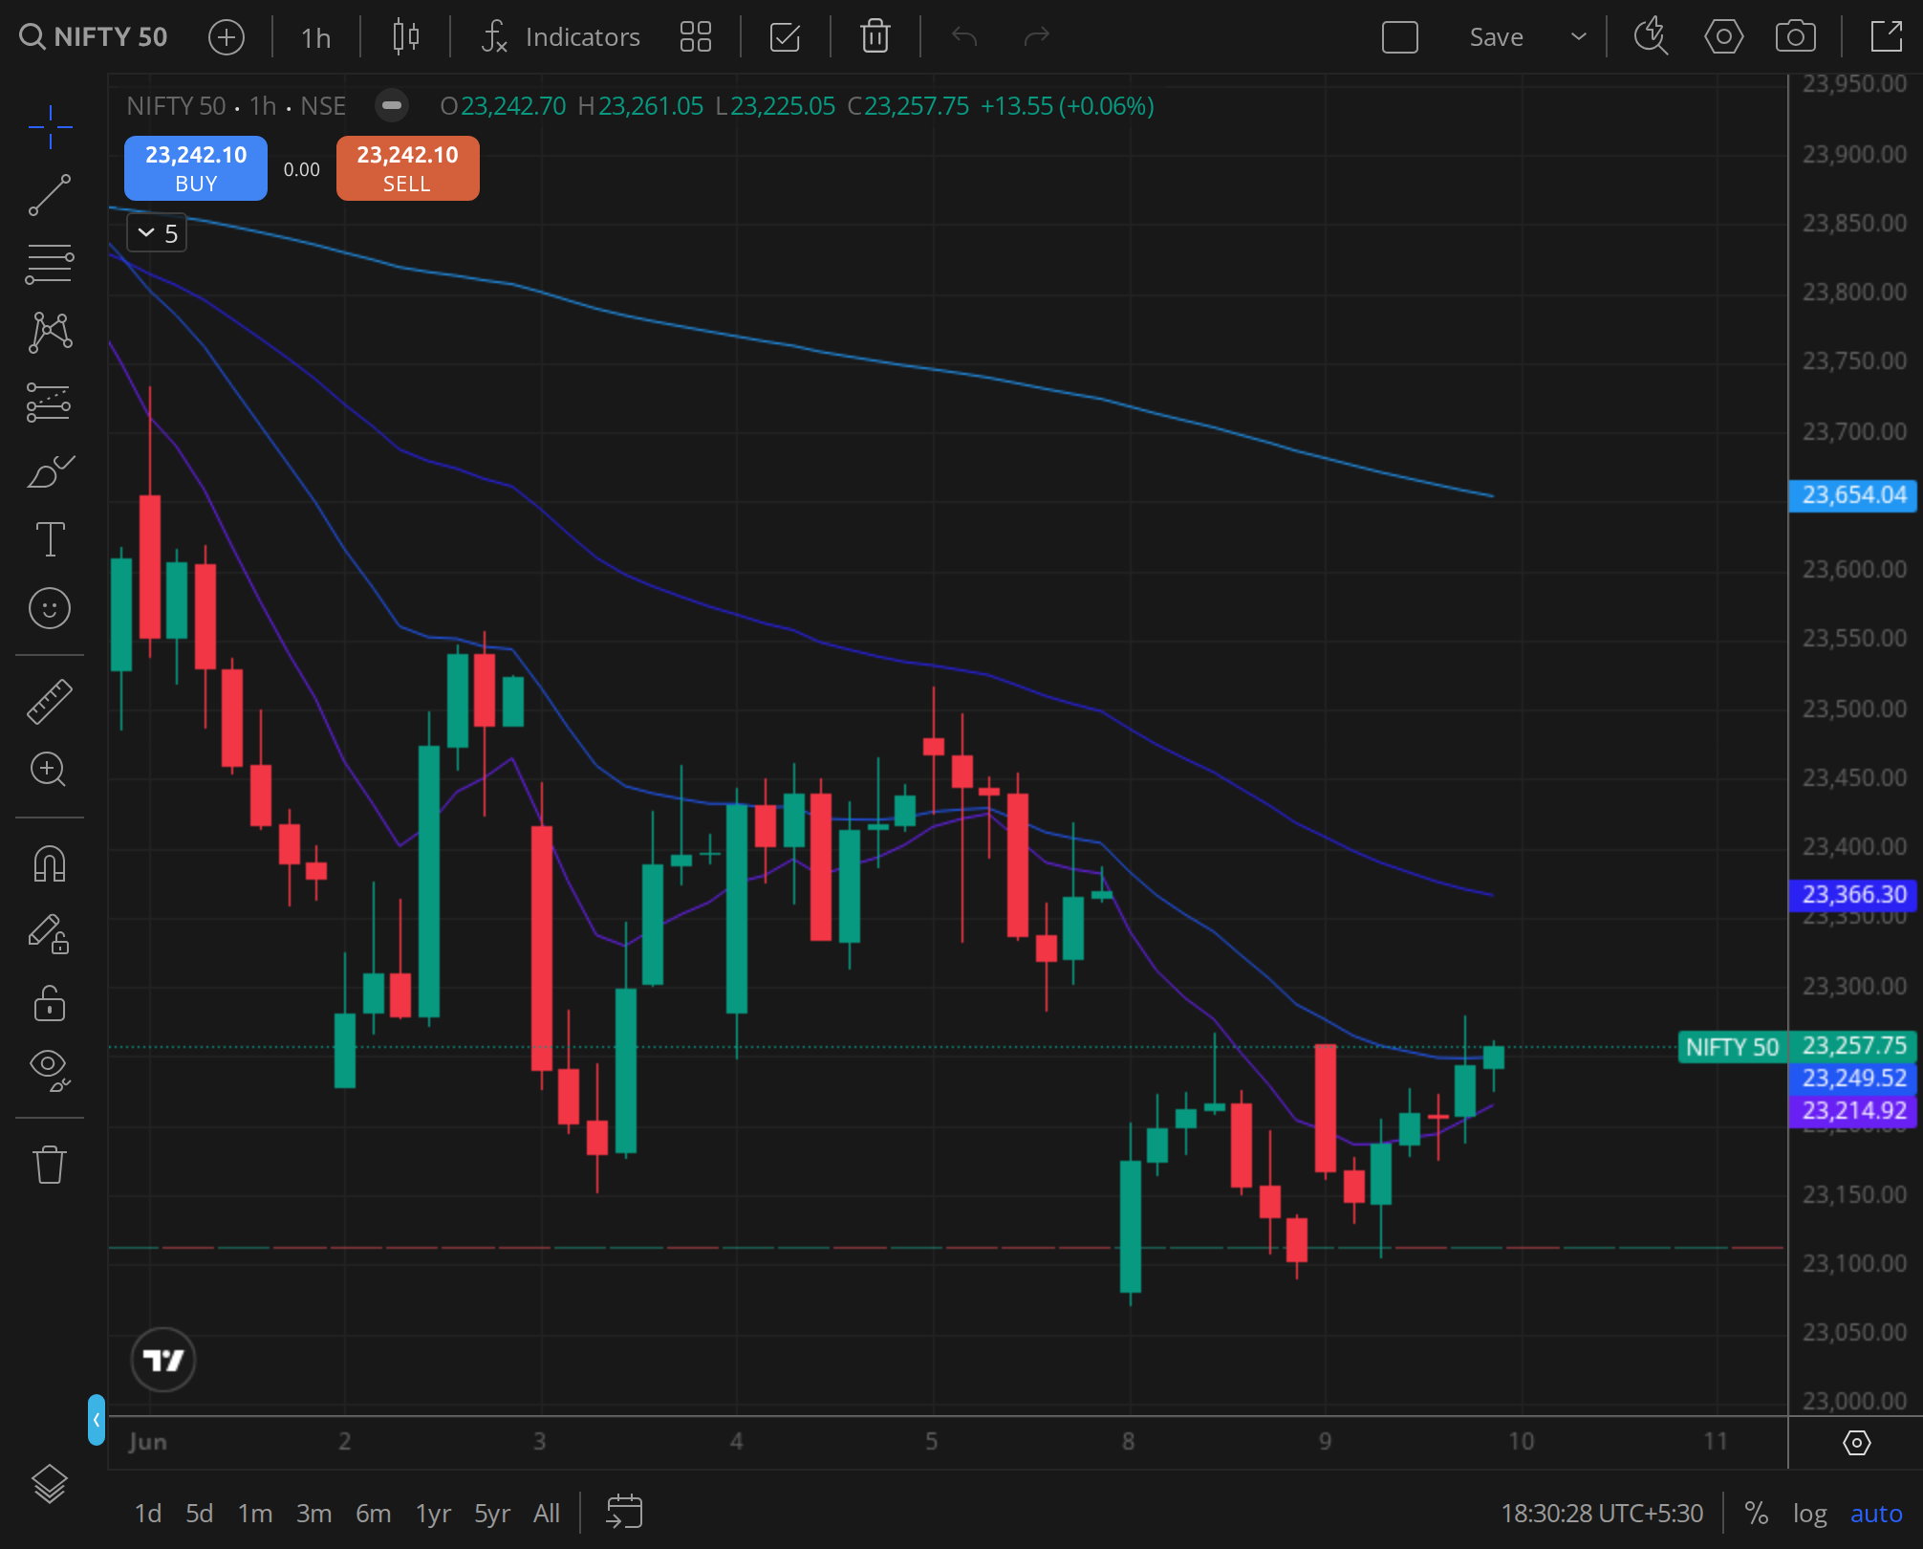Click the 23,654.04 moving average label
Screen dimensions: 1923x1549
[x=1853, y=495]
